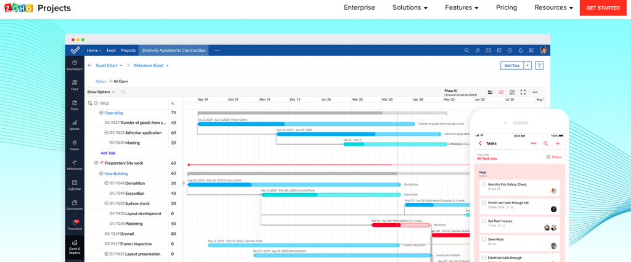Open the tools settings icon in header

(x=531, y=51)
